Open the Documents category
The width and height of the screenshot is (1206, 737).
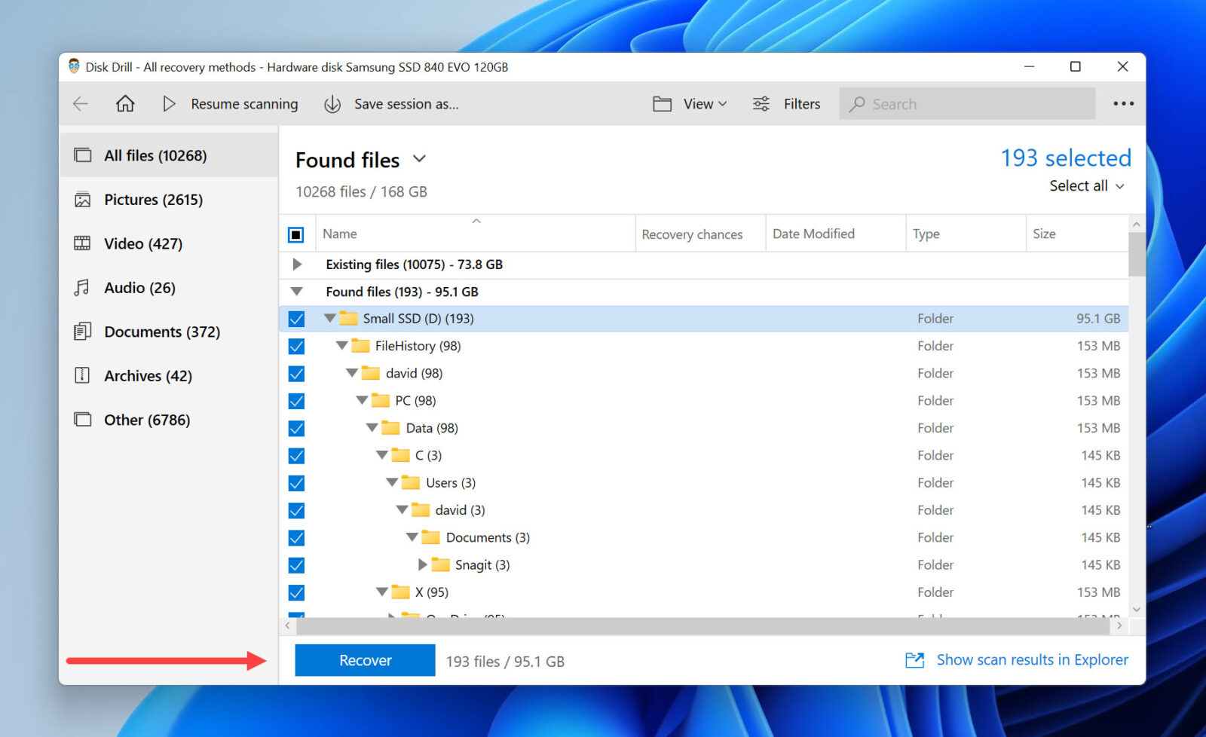coord(162,332)
